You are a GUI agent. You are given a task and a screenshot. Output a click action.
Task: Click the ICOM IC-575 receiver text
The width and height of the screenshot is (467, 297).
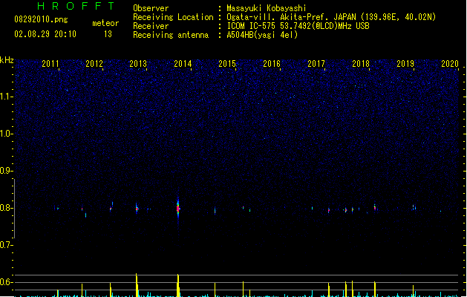coord(298,26)
